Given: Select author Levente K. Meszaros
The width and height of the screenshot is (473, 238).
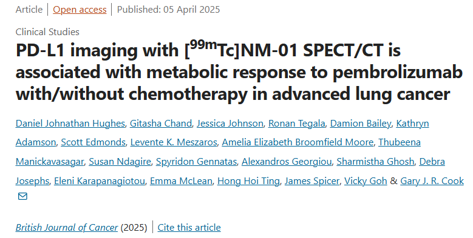Looking at the screenshot, I should click(174, 142).
